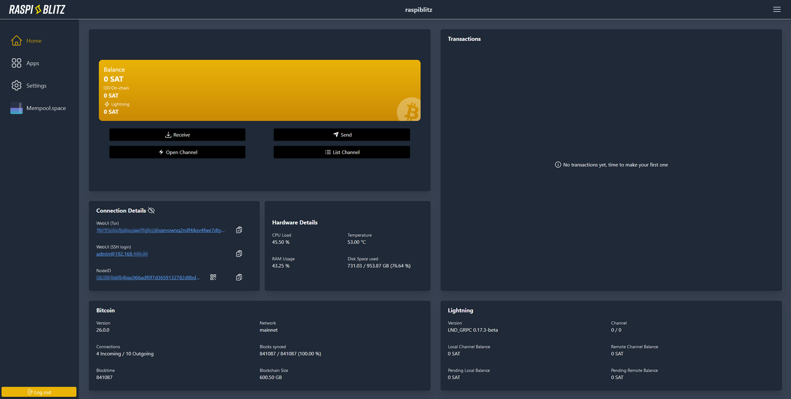Click the NodeID link text
The height and width of the screenshot is (399, 791).
click(148, 278)
